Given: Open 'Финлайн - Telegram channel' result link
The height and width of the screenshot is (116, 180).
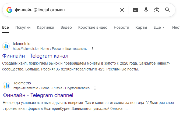Looking at the screenshot, I should 38,95.
